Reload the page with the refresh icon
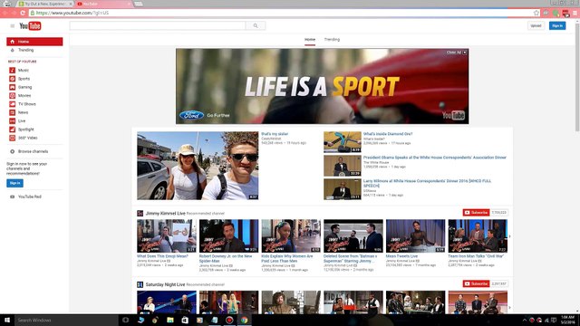The width and height of the screenshot is (580, 326). tap(23, 13)
